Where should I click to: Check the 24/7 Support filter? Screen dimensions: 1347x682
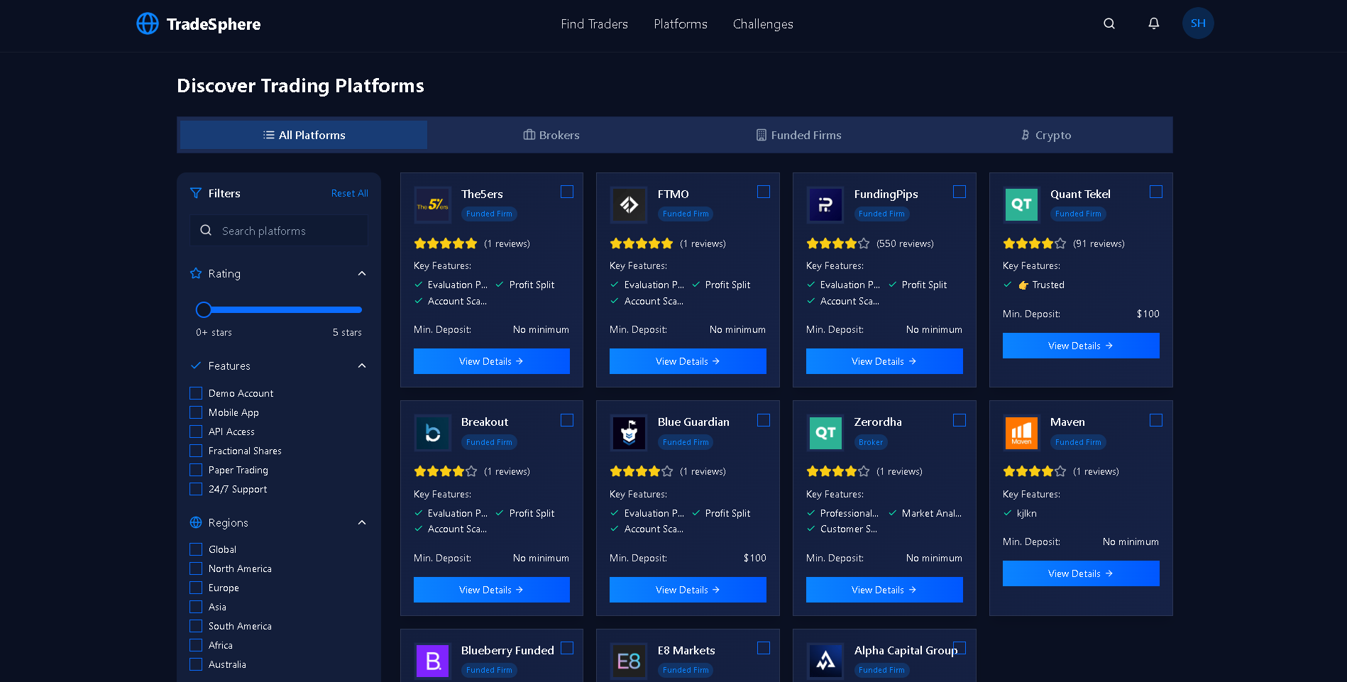point(196,489)
